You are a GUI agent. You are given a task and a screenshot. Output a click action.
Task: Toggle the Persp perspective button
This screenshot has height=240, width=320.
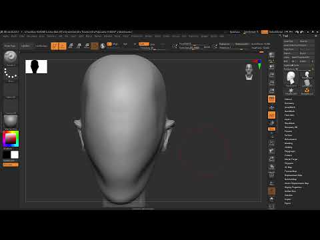271,99
